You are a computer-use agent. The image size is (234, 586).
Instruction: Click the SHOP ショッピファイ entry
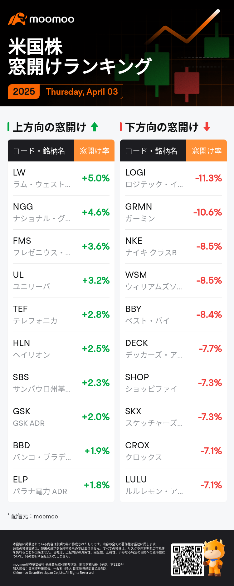(173, 383)
